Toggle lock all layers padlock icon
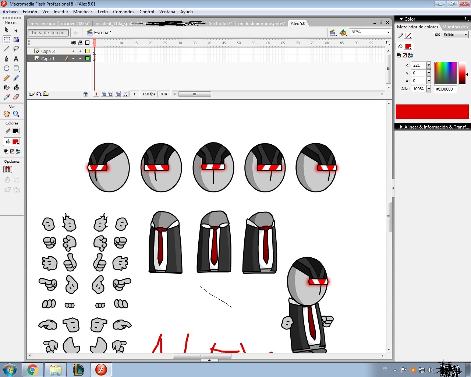Image resolution: width=471 pixels, height=377 pixels. point(80,43)
